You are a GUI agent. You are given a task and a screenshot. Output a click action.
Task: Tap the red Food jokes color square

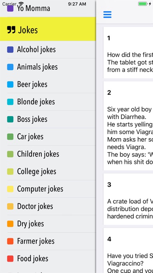click(10, 258)
